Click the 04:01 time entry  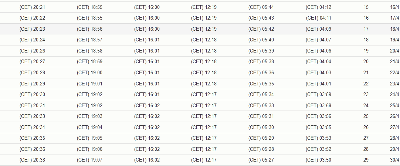click(319, 84)
